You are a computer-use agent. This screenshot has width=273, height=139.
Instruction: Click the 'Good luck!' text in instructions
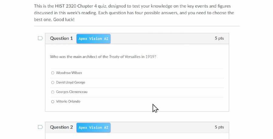click(x=64, y=19)
